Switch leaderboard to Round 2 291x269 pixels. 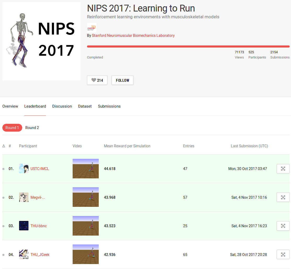click(32, 128)
